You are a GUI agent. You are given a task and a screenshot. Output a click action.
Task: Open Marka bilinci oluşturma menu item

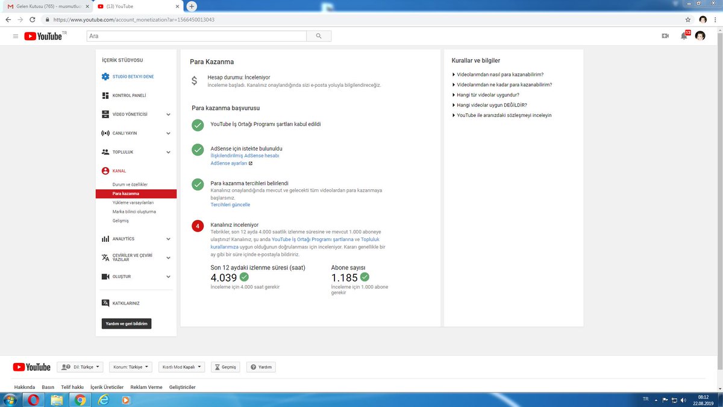(x=134, y=212)
